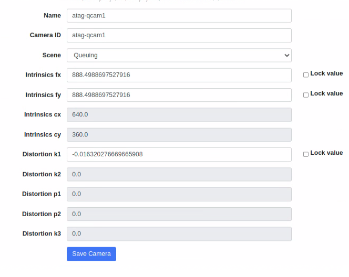The height and width of the screenshot is (277, 349).
Task: Click the Intrinsics fx value field
Action: click(x=179, y=75)
